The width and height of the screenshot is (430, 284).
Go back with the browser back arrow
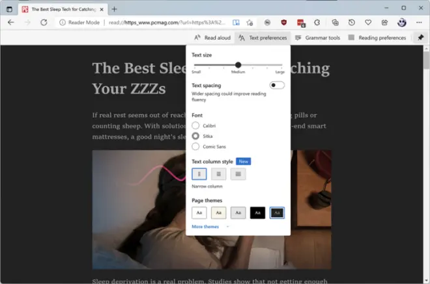10,23
